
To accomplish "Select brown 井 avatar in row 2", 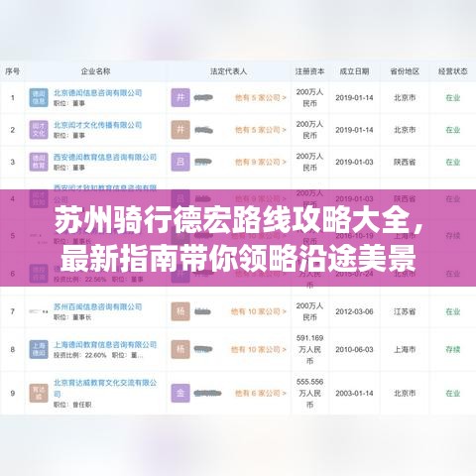I will tap(180, 130).
